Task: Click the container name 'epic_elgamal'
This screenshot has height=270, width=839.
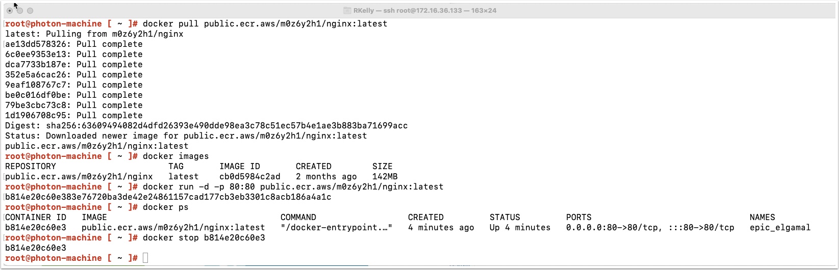Action: click(780, 228)
